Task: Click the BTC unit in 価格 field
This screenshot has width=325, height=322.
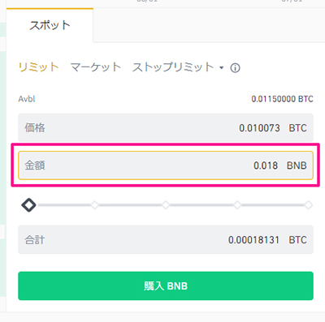Action: (x=297, y=128)
